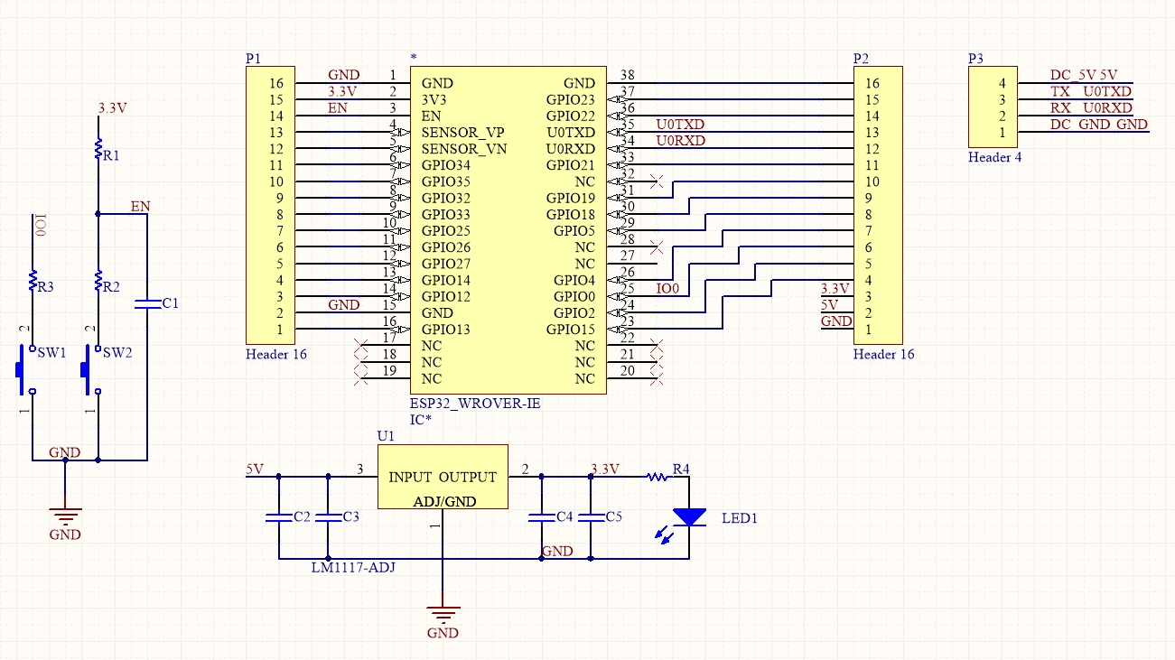1175x660 pixels.
Task: Click the TX U0TXD net label
Action: pyautogui.click(x=1091, y=91)
